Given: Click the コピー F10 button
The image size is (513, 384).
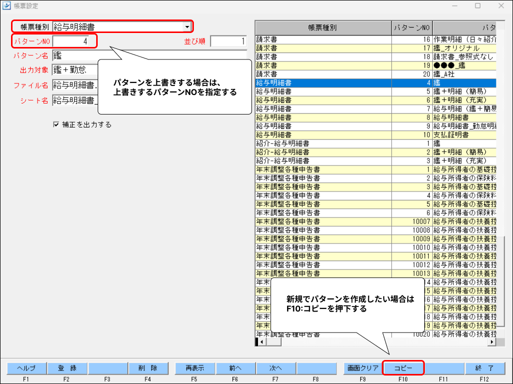Looking at the screenshot, I should point(403,368).
